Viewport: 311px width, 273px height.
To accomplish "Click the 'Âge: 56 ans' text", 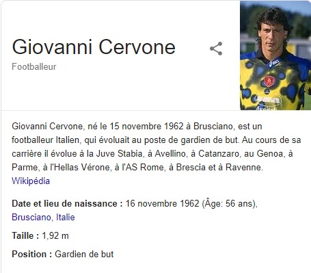I will click(x=229, y=203).
